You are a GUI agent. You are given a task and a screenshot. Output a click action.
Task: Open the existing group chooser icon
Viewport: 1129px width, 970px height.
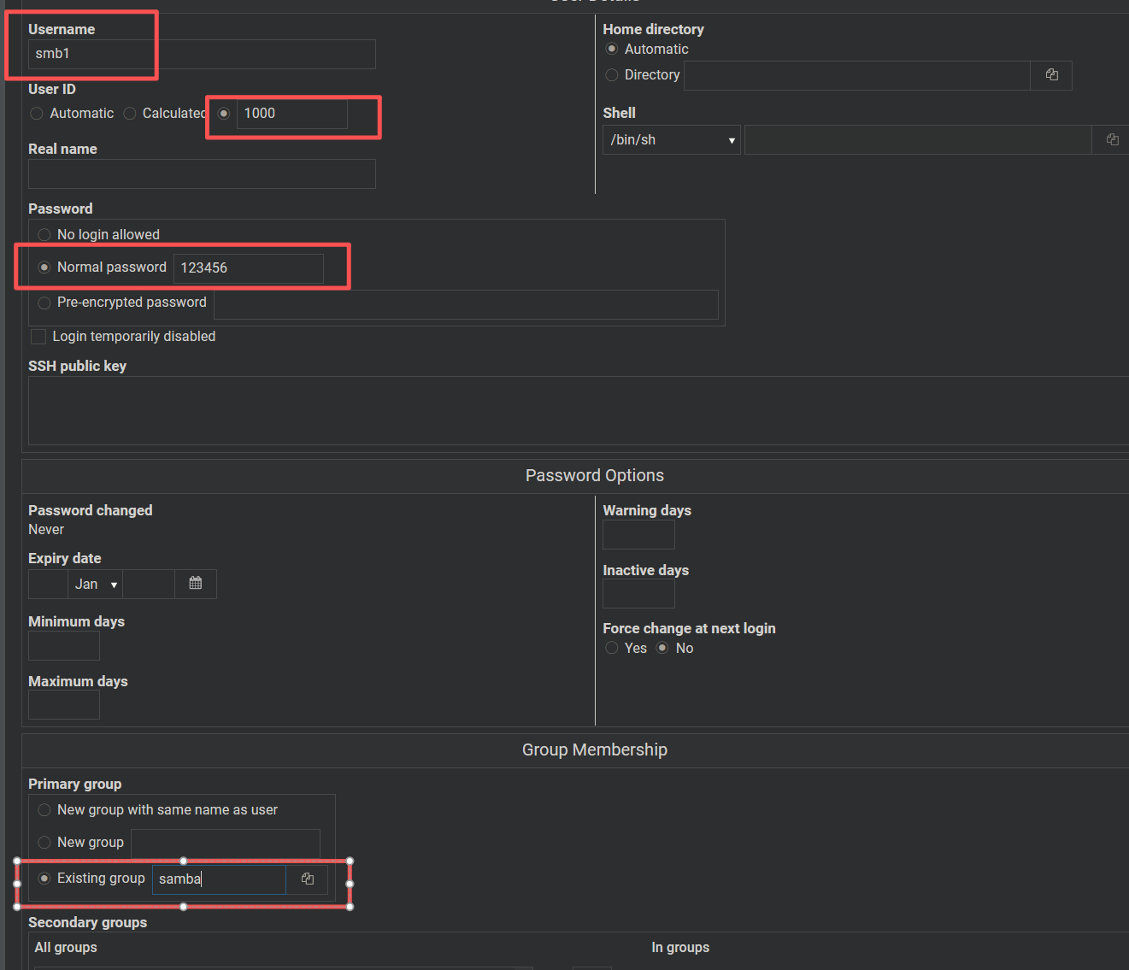coord(308,879)
